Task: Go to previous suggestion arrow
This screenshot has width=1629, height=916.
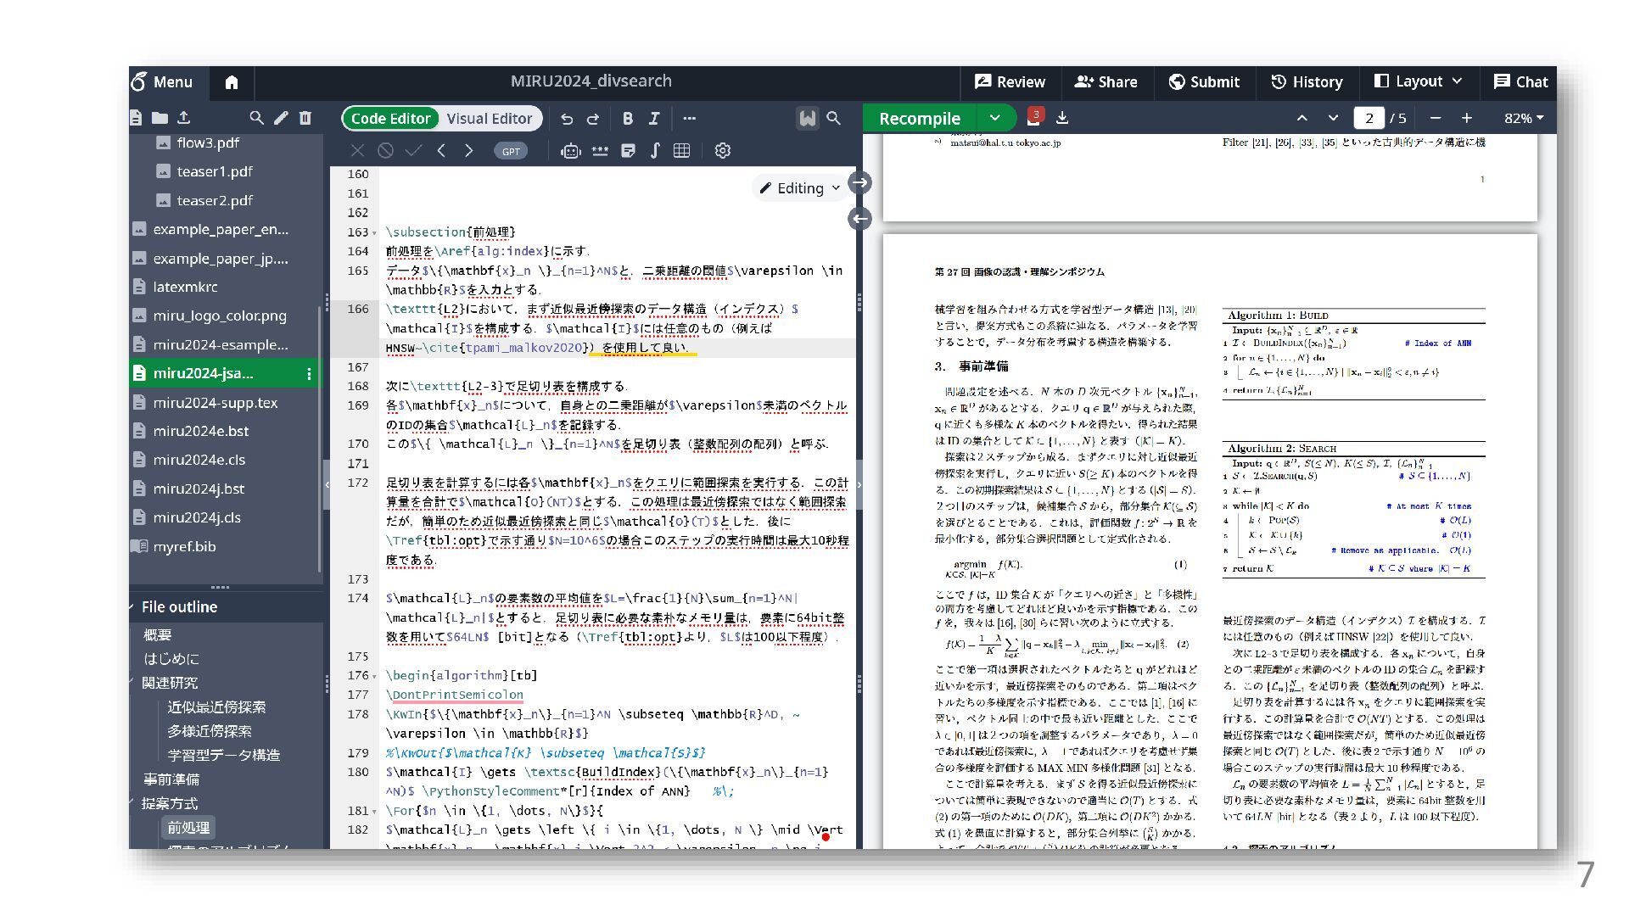Action: (x=441, y=151)
